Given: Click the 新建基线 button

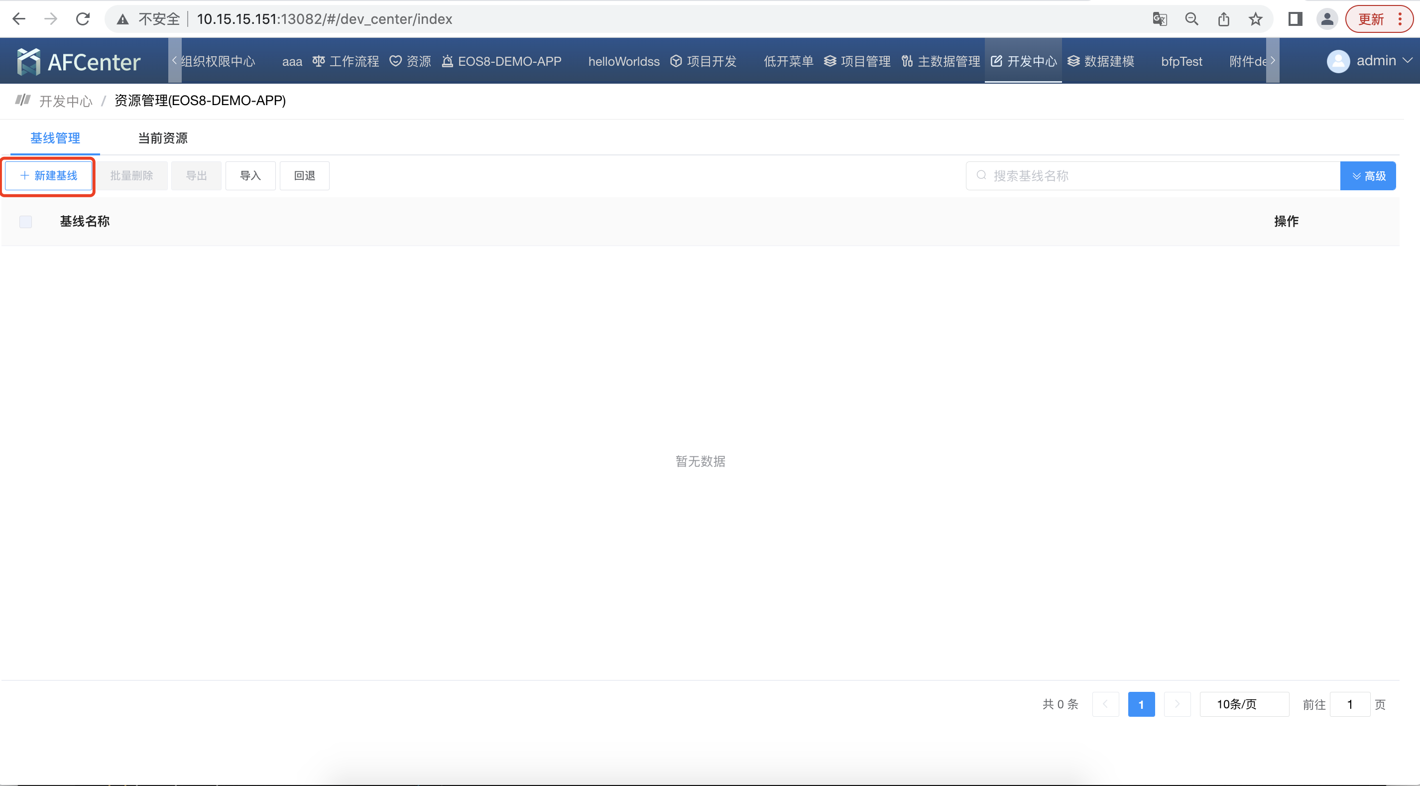Looking at the screenshot, I should click(48, 176).
